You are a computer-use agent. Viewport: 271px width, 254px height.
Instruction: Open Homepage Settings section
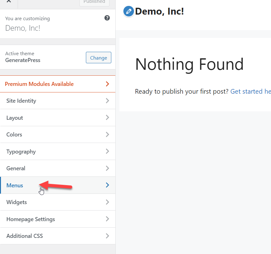tap(58, 219)
